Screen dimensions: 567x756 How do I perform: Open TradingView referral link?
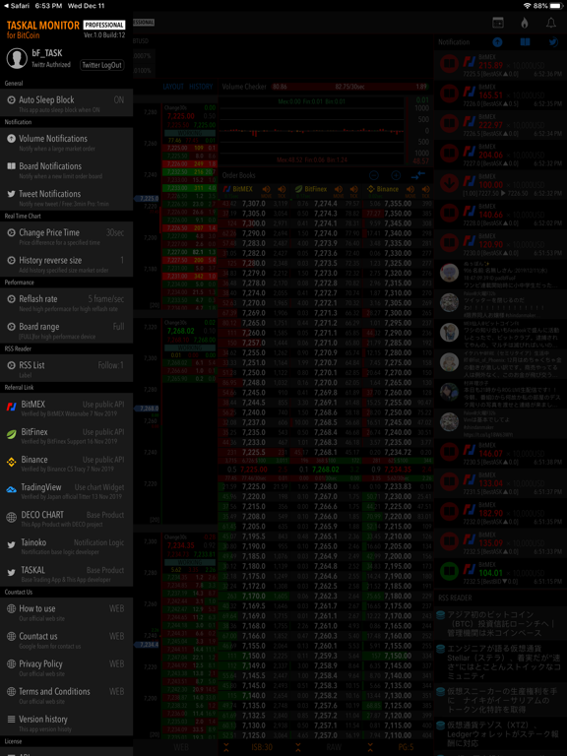point(67,490)
